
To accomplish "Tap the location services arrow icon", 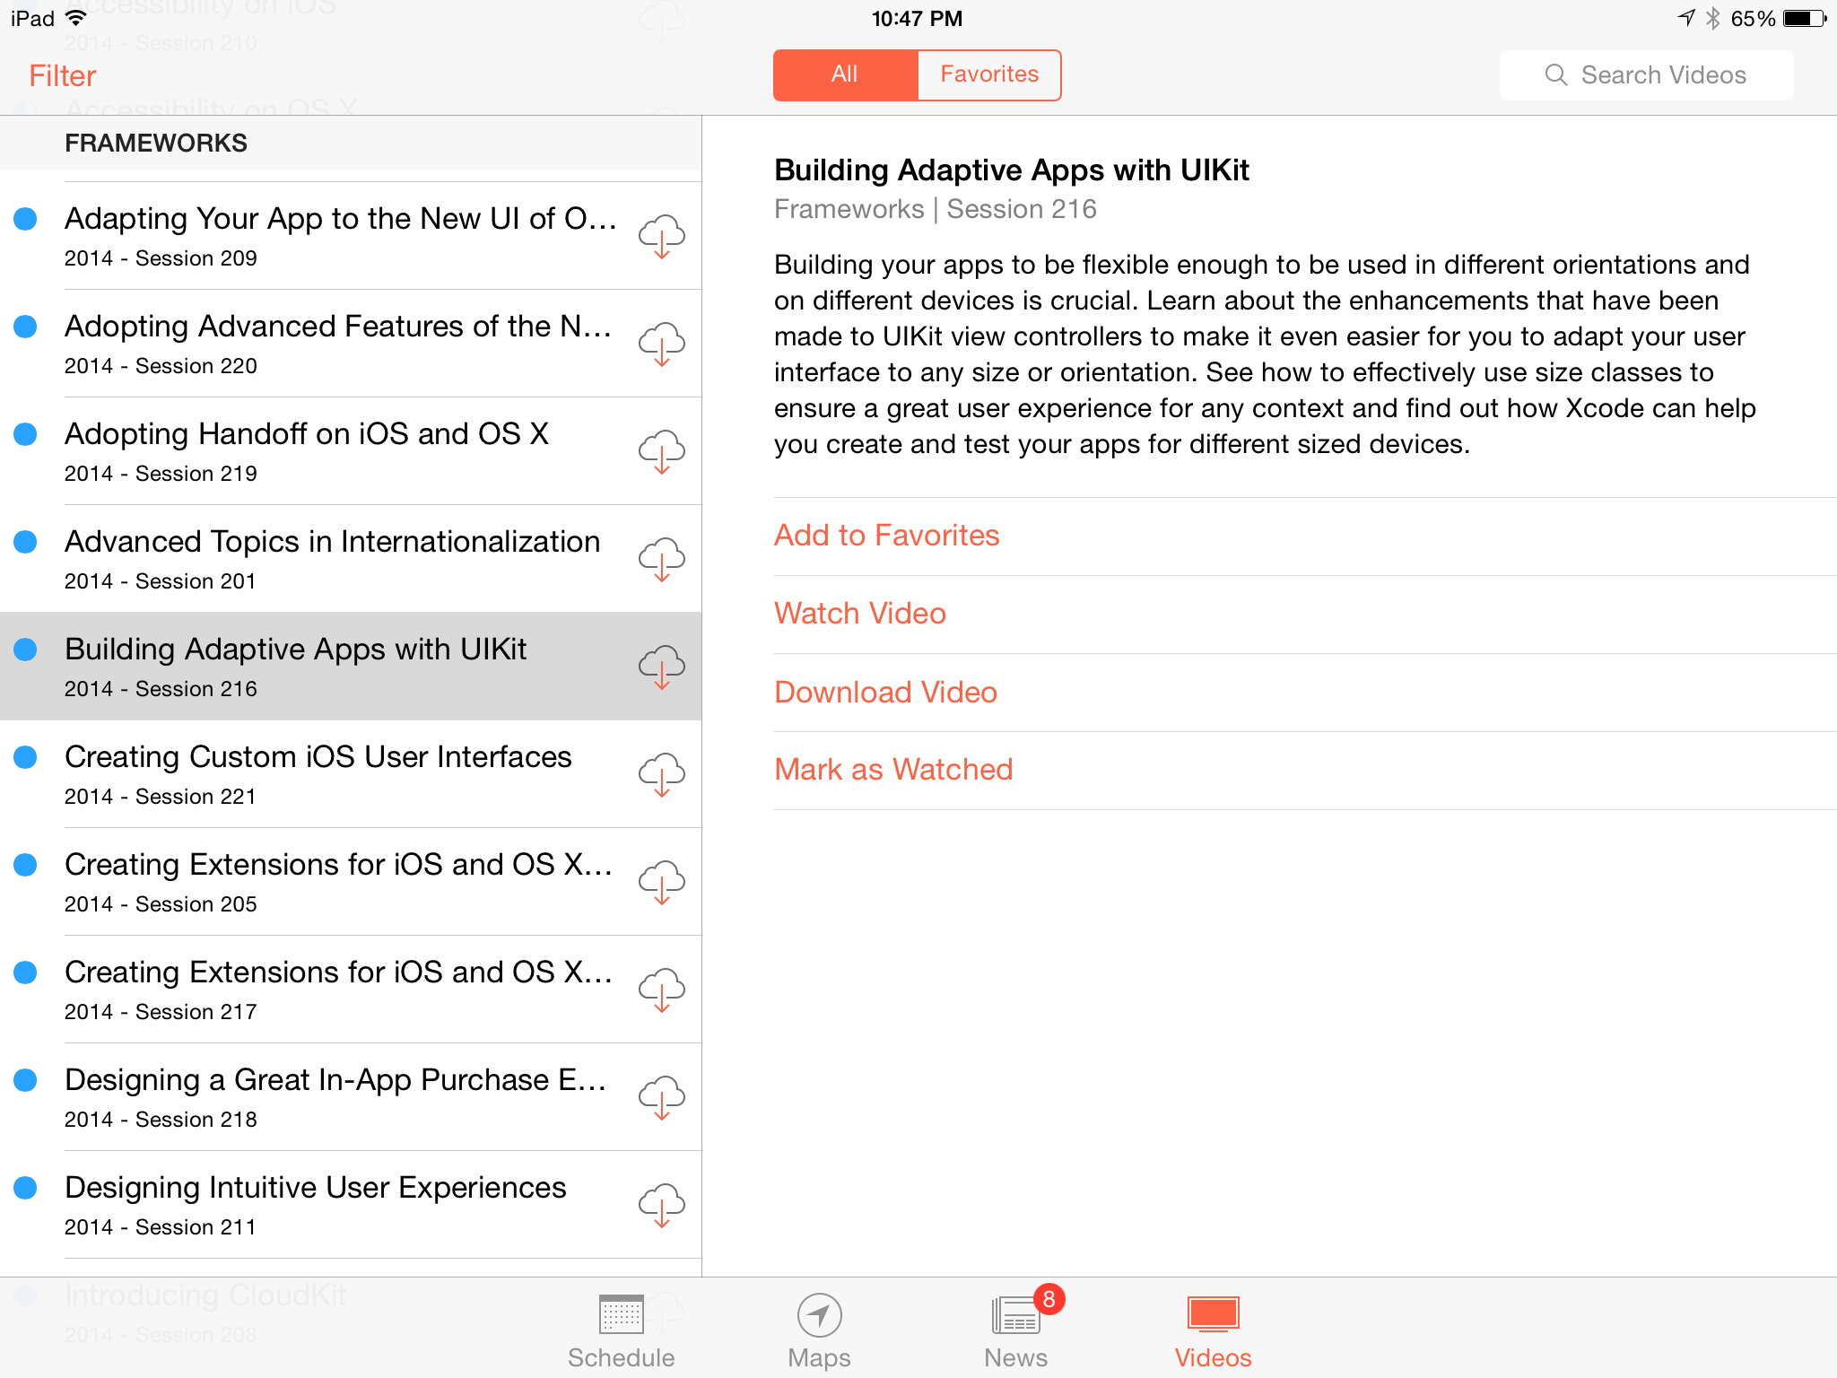I will pos(1686,18).
